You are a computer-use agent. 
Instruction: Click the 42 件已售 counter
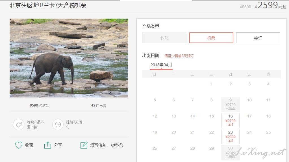coord(99,105)
